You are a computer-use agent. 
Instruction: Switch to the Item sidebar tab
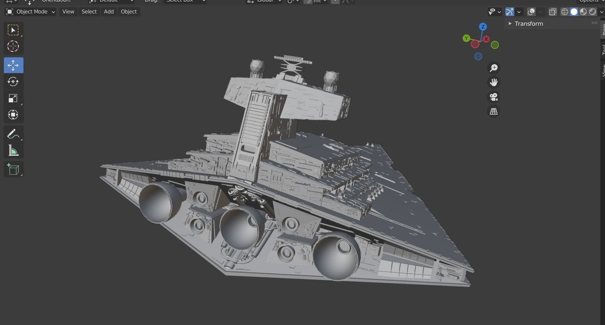click(603, 29)
